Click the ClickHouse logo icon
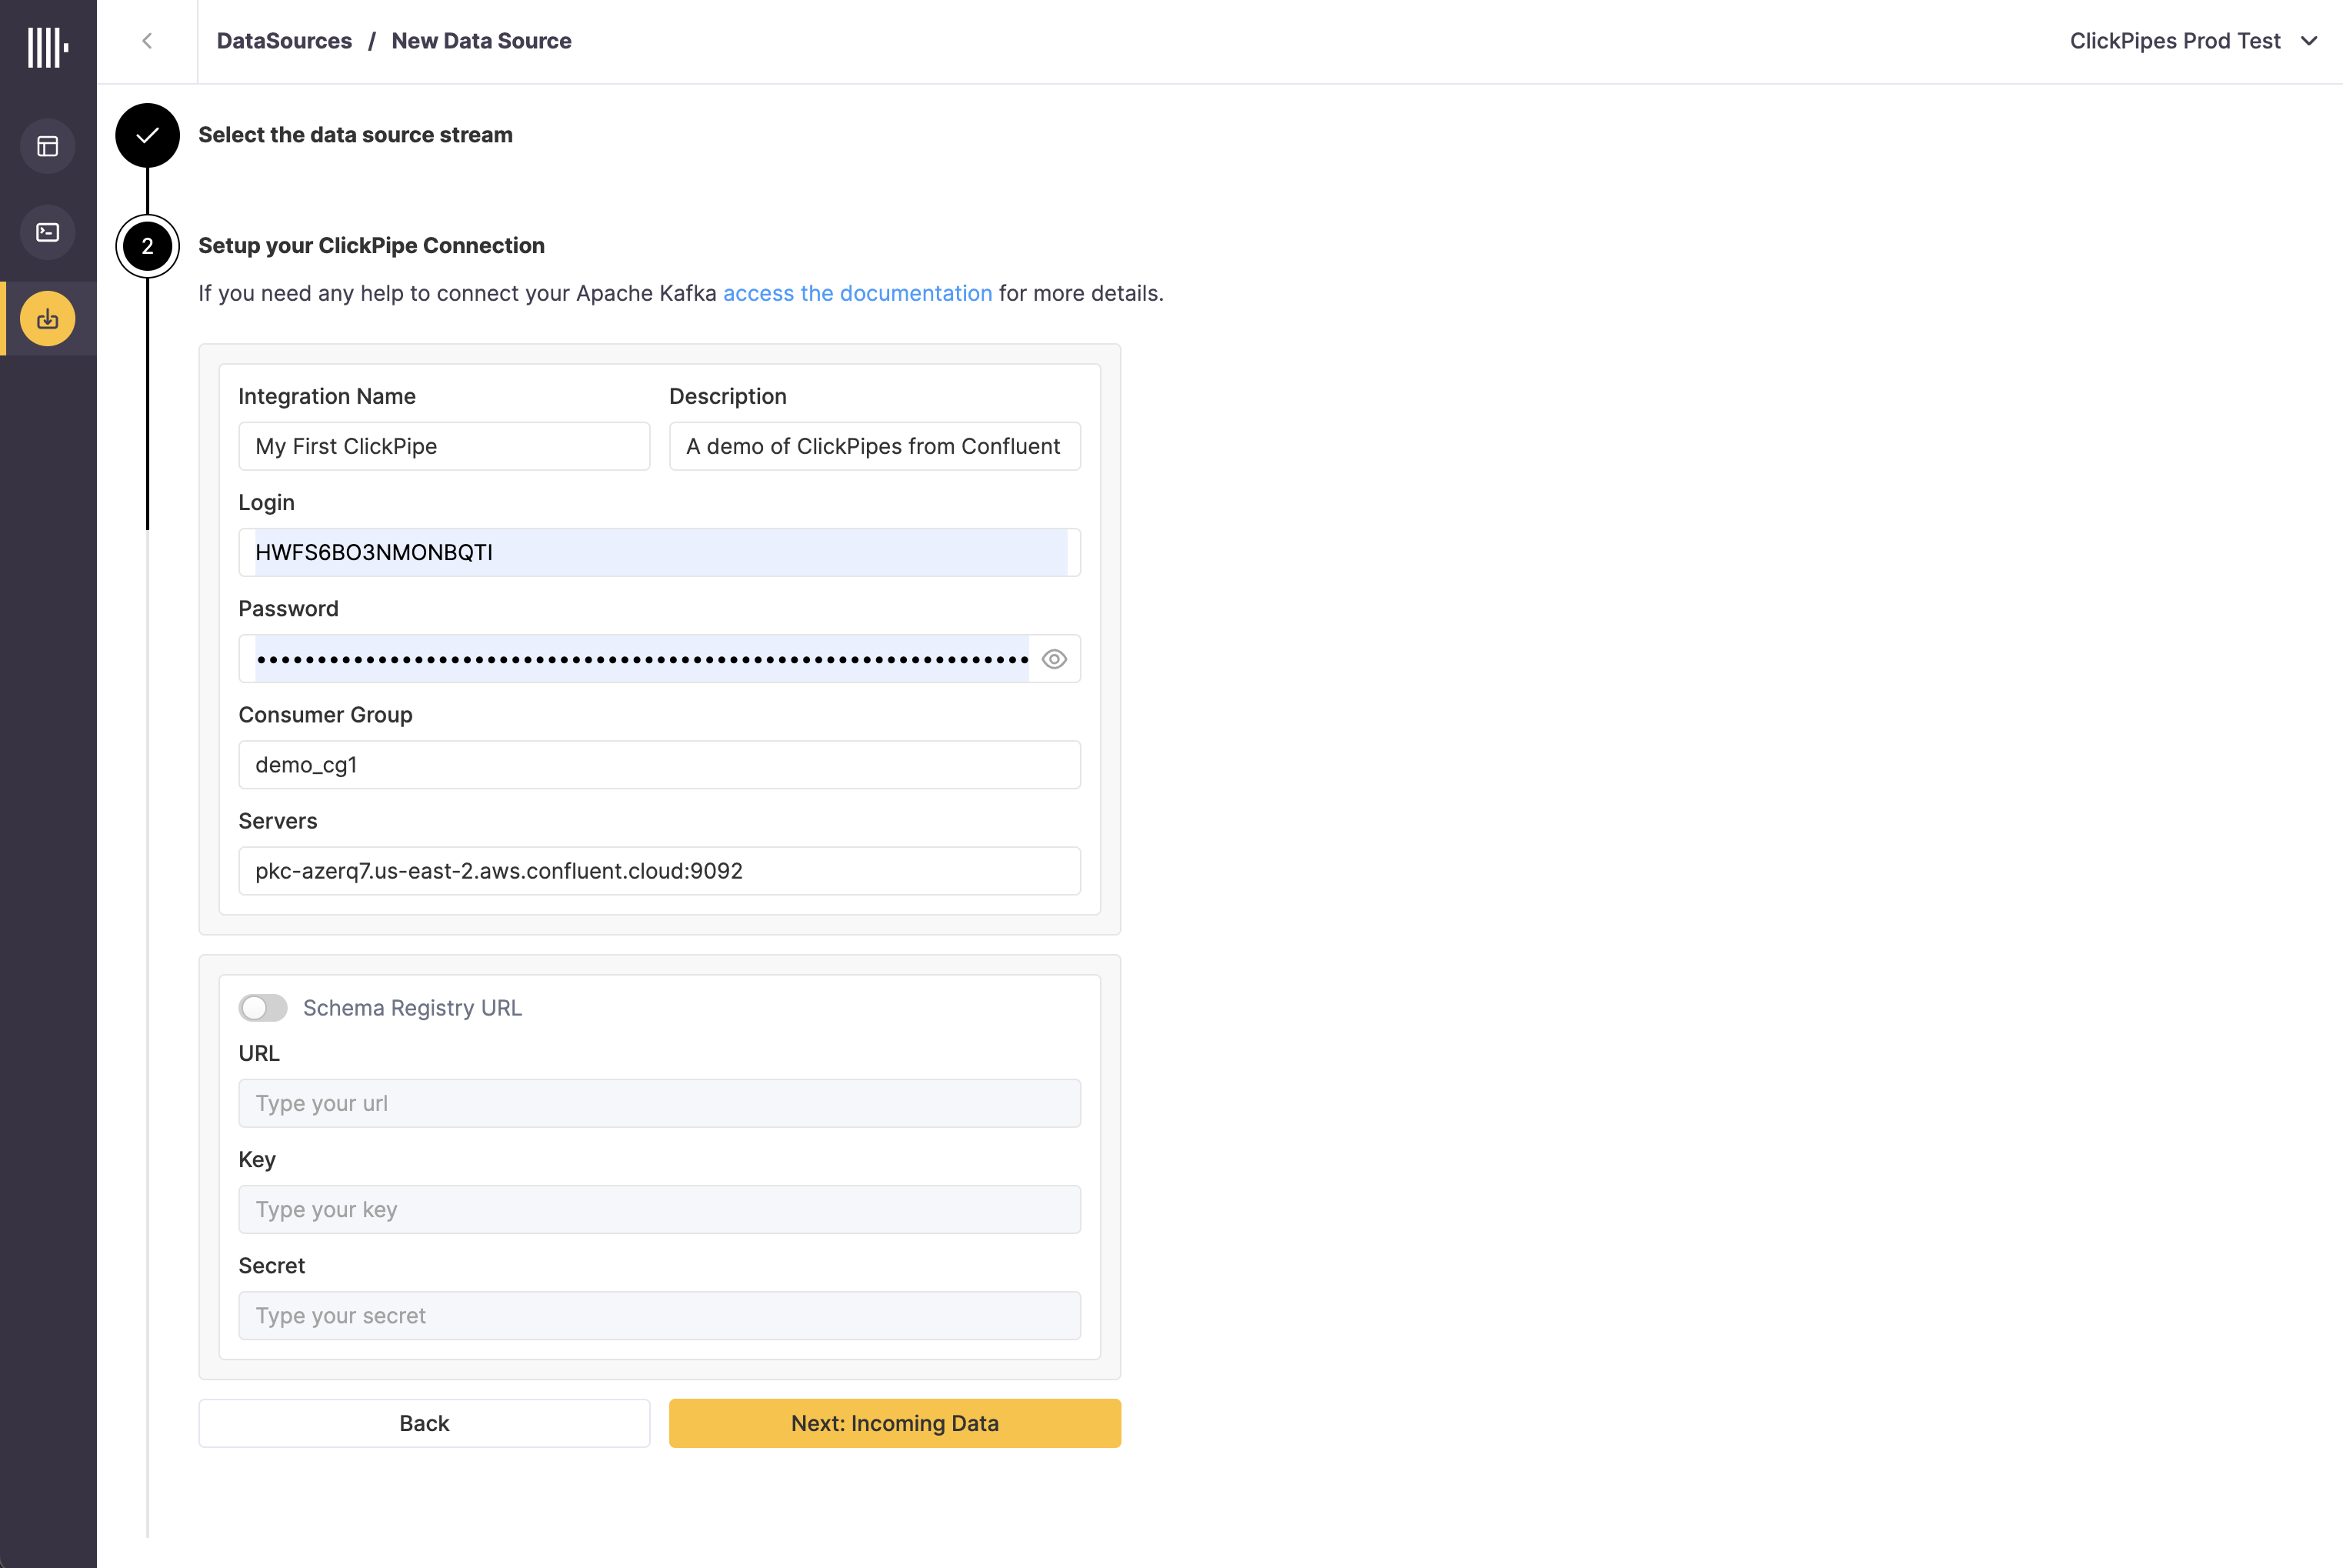Image resolution: width=2343 pixels, height=1568 pixels. 47,47
